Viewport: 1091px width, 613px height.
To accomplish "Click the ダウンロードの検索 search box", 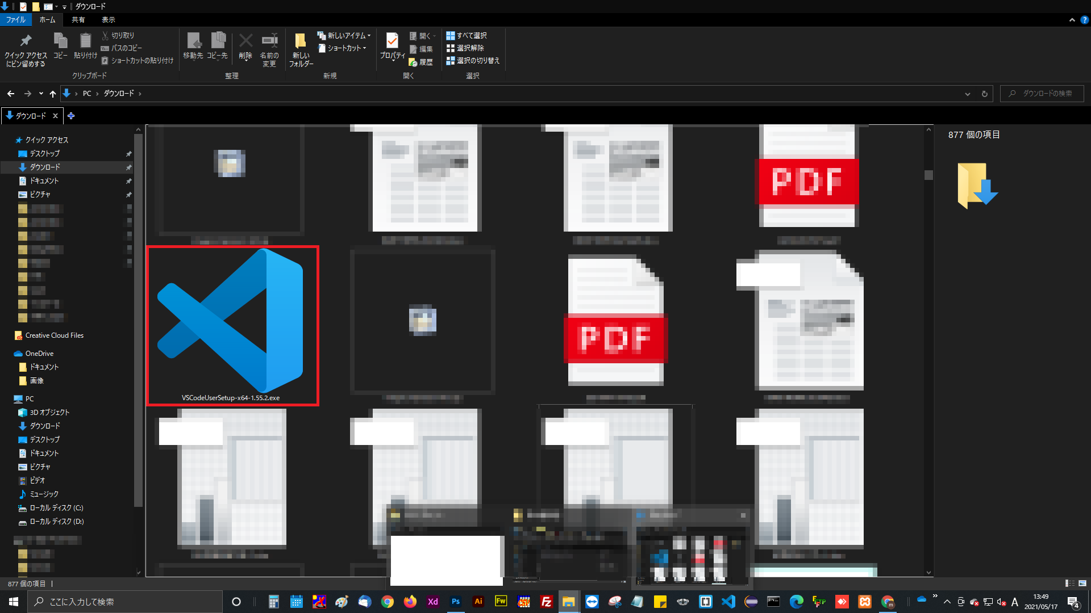I will tap(1042, 94).
